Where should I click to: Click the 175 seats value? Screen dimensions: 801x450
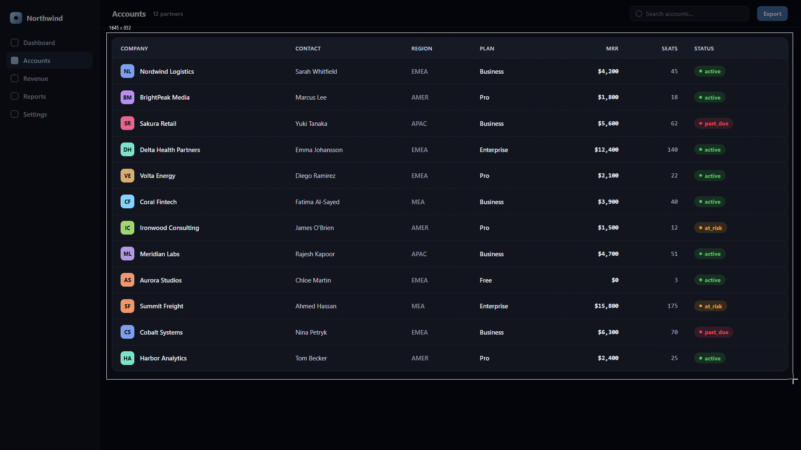coord(673,306)
